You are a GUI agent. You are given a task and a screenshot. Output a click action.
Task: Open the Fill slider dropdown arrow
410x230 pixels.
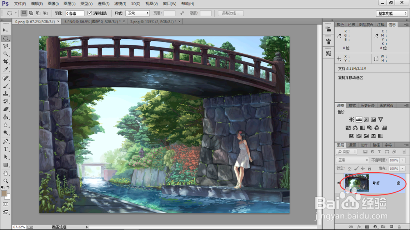click(x=403, y=169)
